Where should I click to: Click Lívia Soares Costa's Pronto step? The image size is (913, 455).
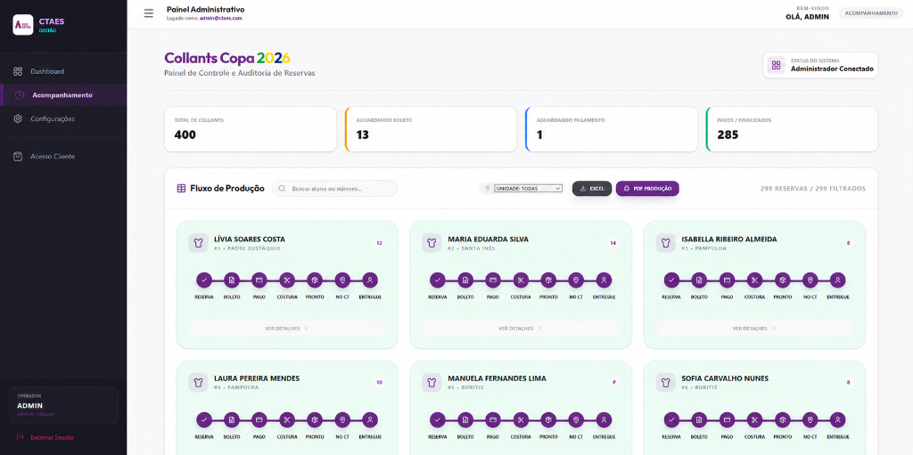pos(315,280)
